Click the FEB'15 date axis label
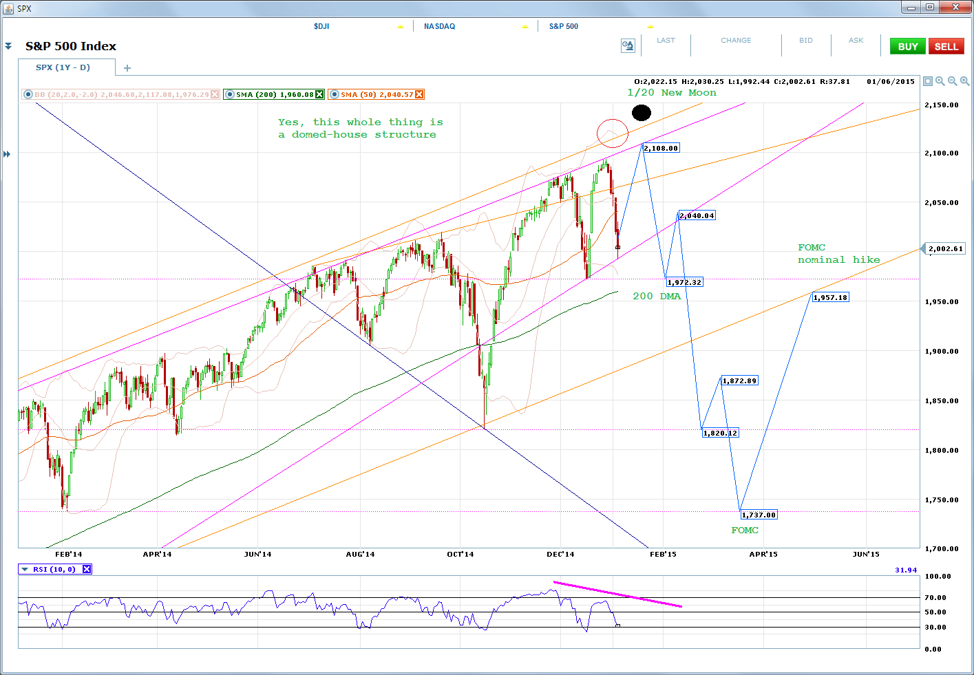Screen dimensions: 974x675 point(664,554)
